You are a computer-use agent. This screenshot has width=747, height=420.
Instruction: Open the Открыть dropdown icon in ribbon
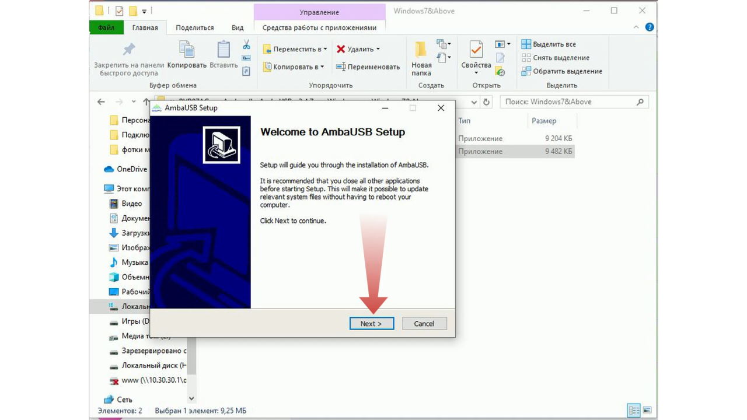pyautogui.click(x=502, y=44)
